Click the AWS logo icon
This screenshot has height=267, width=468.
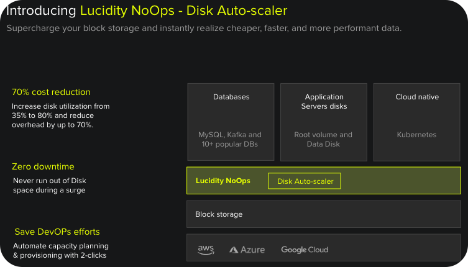206,250
